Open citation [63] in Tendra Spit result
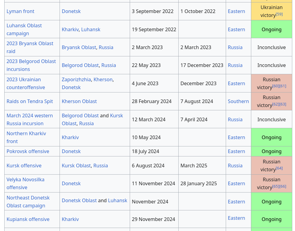 (x=283, y=104)
